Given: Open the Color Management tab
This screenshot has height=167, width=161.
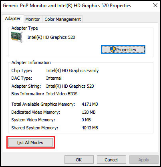Looking at the screenshot, I should pos(62,19).
